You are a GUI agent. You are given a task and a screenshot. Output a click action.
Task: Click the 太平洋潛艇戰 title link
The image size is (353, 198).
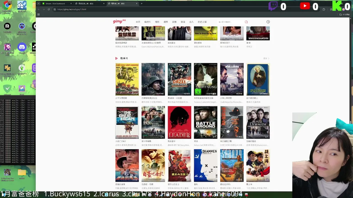[x=121, y=98]
